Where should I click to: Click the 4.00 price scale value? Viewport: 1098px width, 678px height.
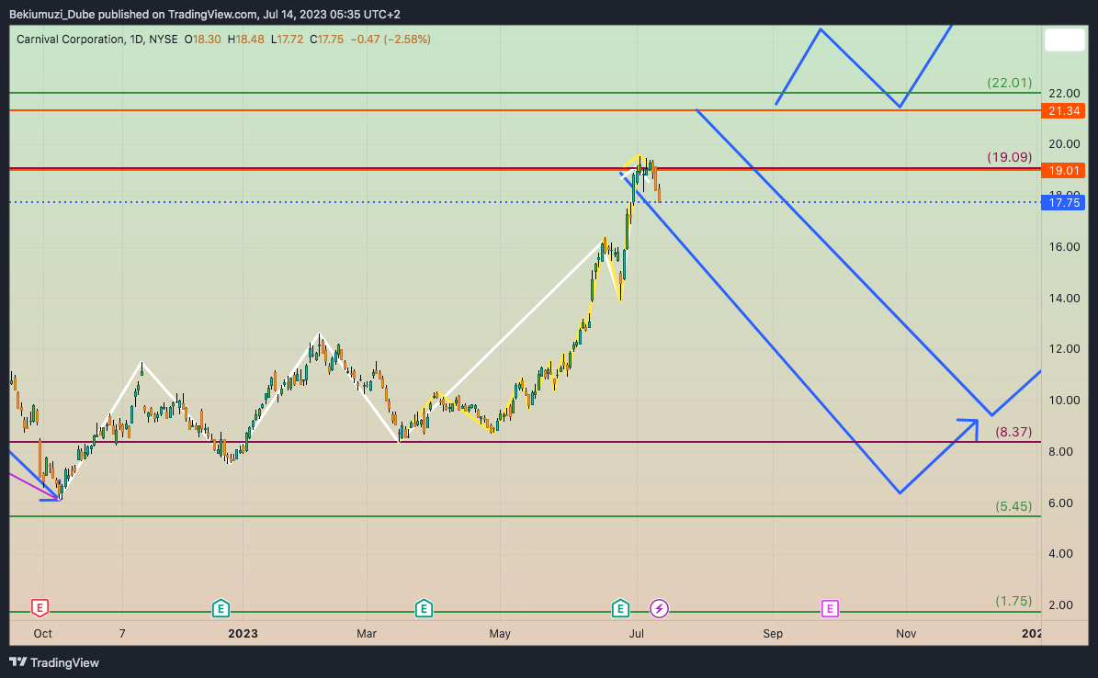(x=1060, y=553)
